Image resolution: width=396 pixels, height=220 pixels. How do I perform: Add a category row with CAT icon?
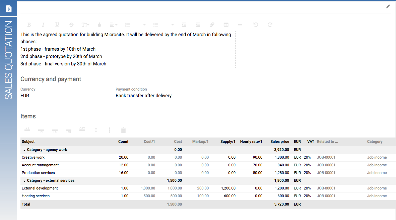click(82, 129)
